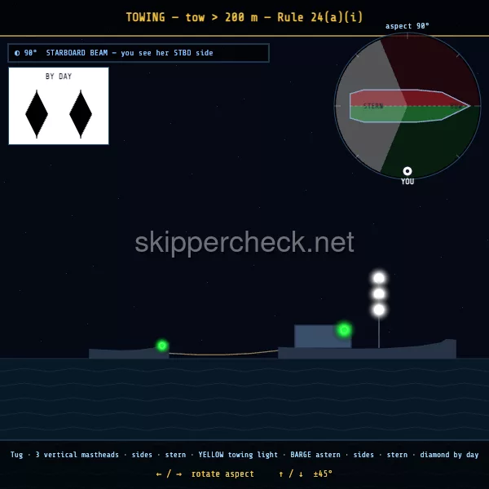Click the barge's green sidelight
The height and width of the screenshot is (489, 489).
coord(162,346)
